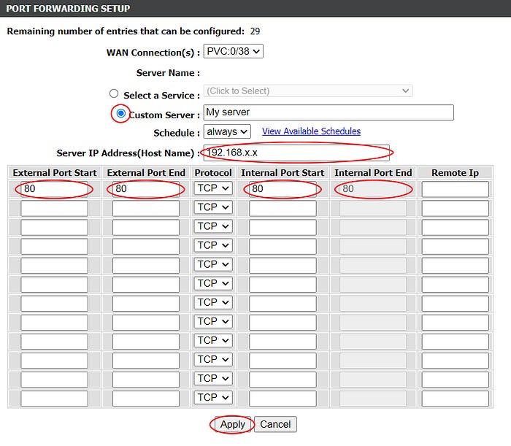Focus the External Port End field containing 80
Screen dimensions: 511x446
[x=146, y=189]
